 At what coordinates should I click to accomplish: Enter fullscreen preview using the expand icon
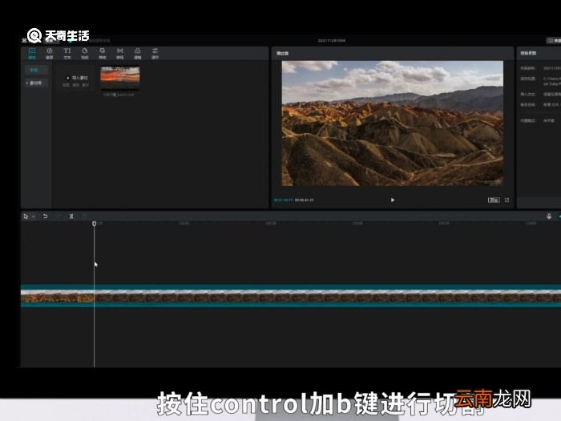pos(507,200)
